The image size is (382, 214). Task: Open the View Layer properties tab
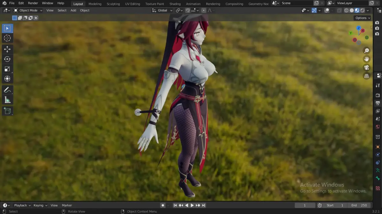coord(378,111)
